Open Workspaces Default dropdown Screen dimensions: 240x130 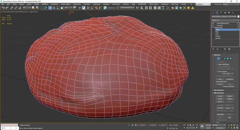pos(231,4)
